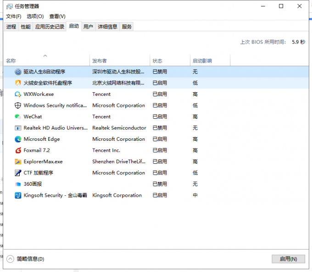Select the WeChat row name

33,117
